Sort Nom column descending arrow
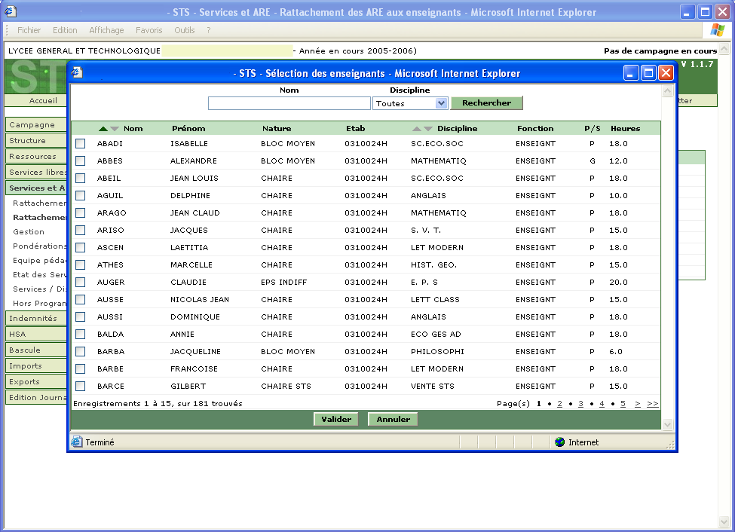 point(115,129)
